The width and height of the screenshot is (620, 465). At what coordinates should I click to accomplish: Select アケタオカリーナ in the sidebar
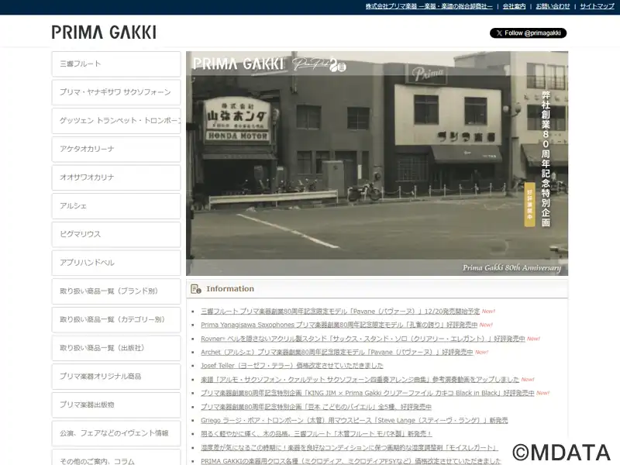116,149
